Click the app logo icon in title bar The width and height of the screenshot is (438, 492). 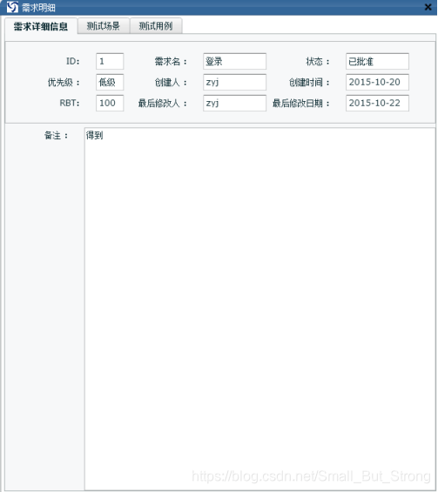[x=12, y=7]
